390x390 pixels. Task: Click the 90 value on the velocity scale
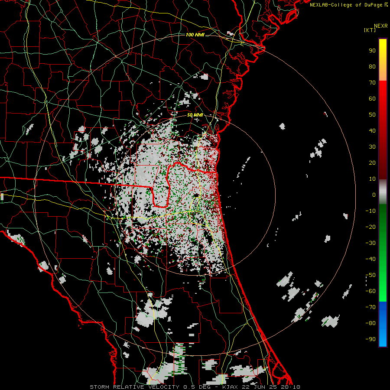(x=372, y=51)
